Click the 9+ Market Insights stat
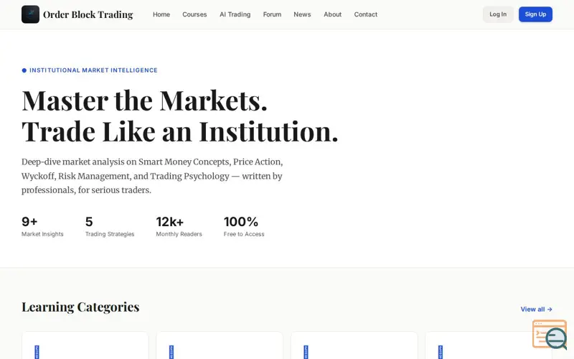The height and width of the screenshot is (359, 574). coord(42,226)
